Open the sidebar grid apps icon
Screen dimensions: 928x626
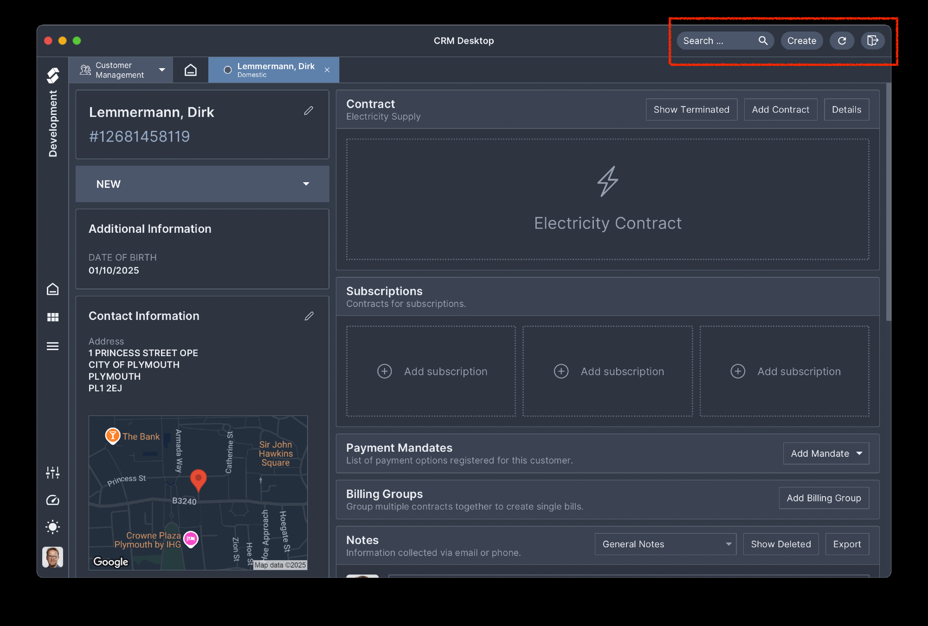[x=53, y=317]
